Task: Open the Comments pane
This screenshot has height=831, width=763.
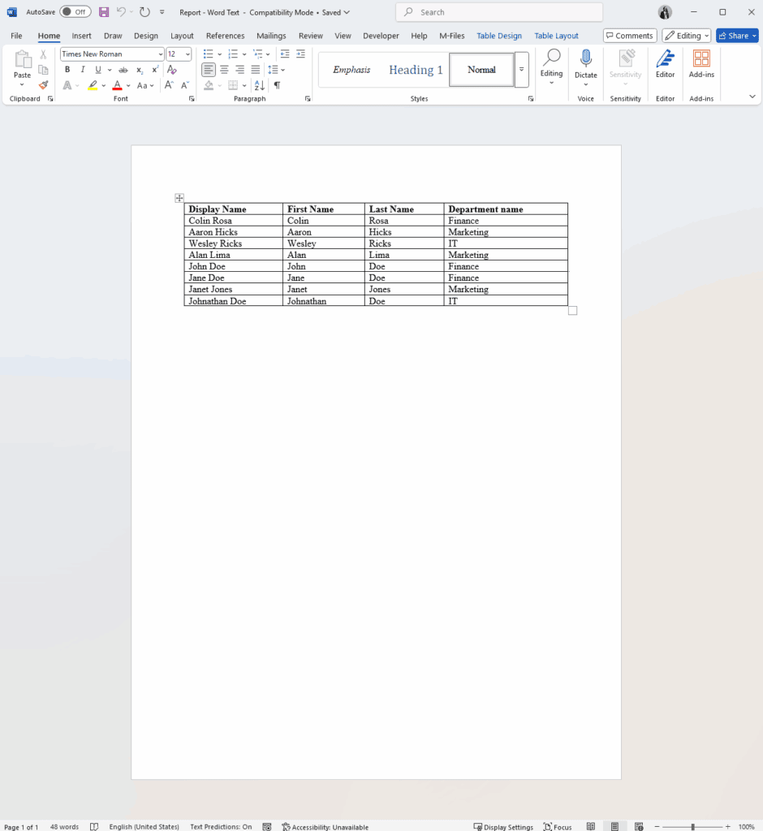Action: pos(630,36)
